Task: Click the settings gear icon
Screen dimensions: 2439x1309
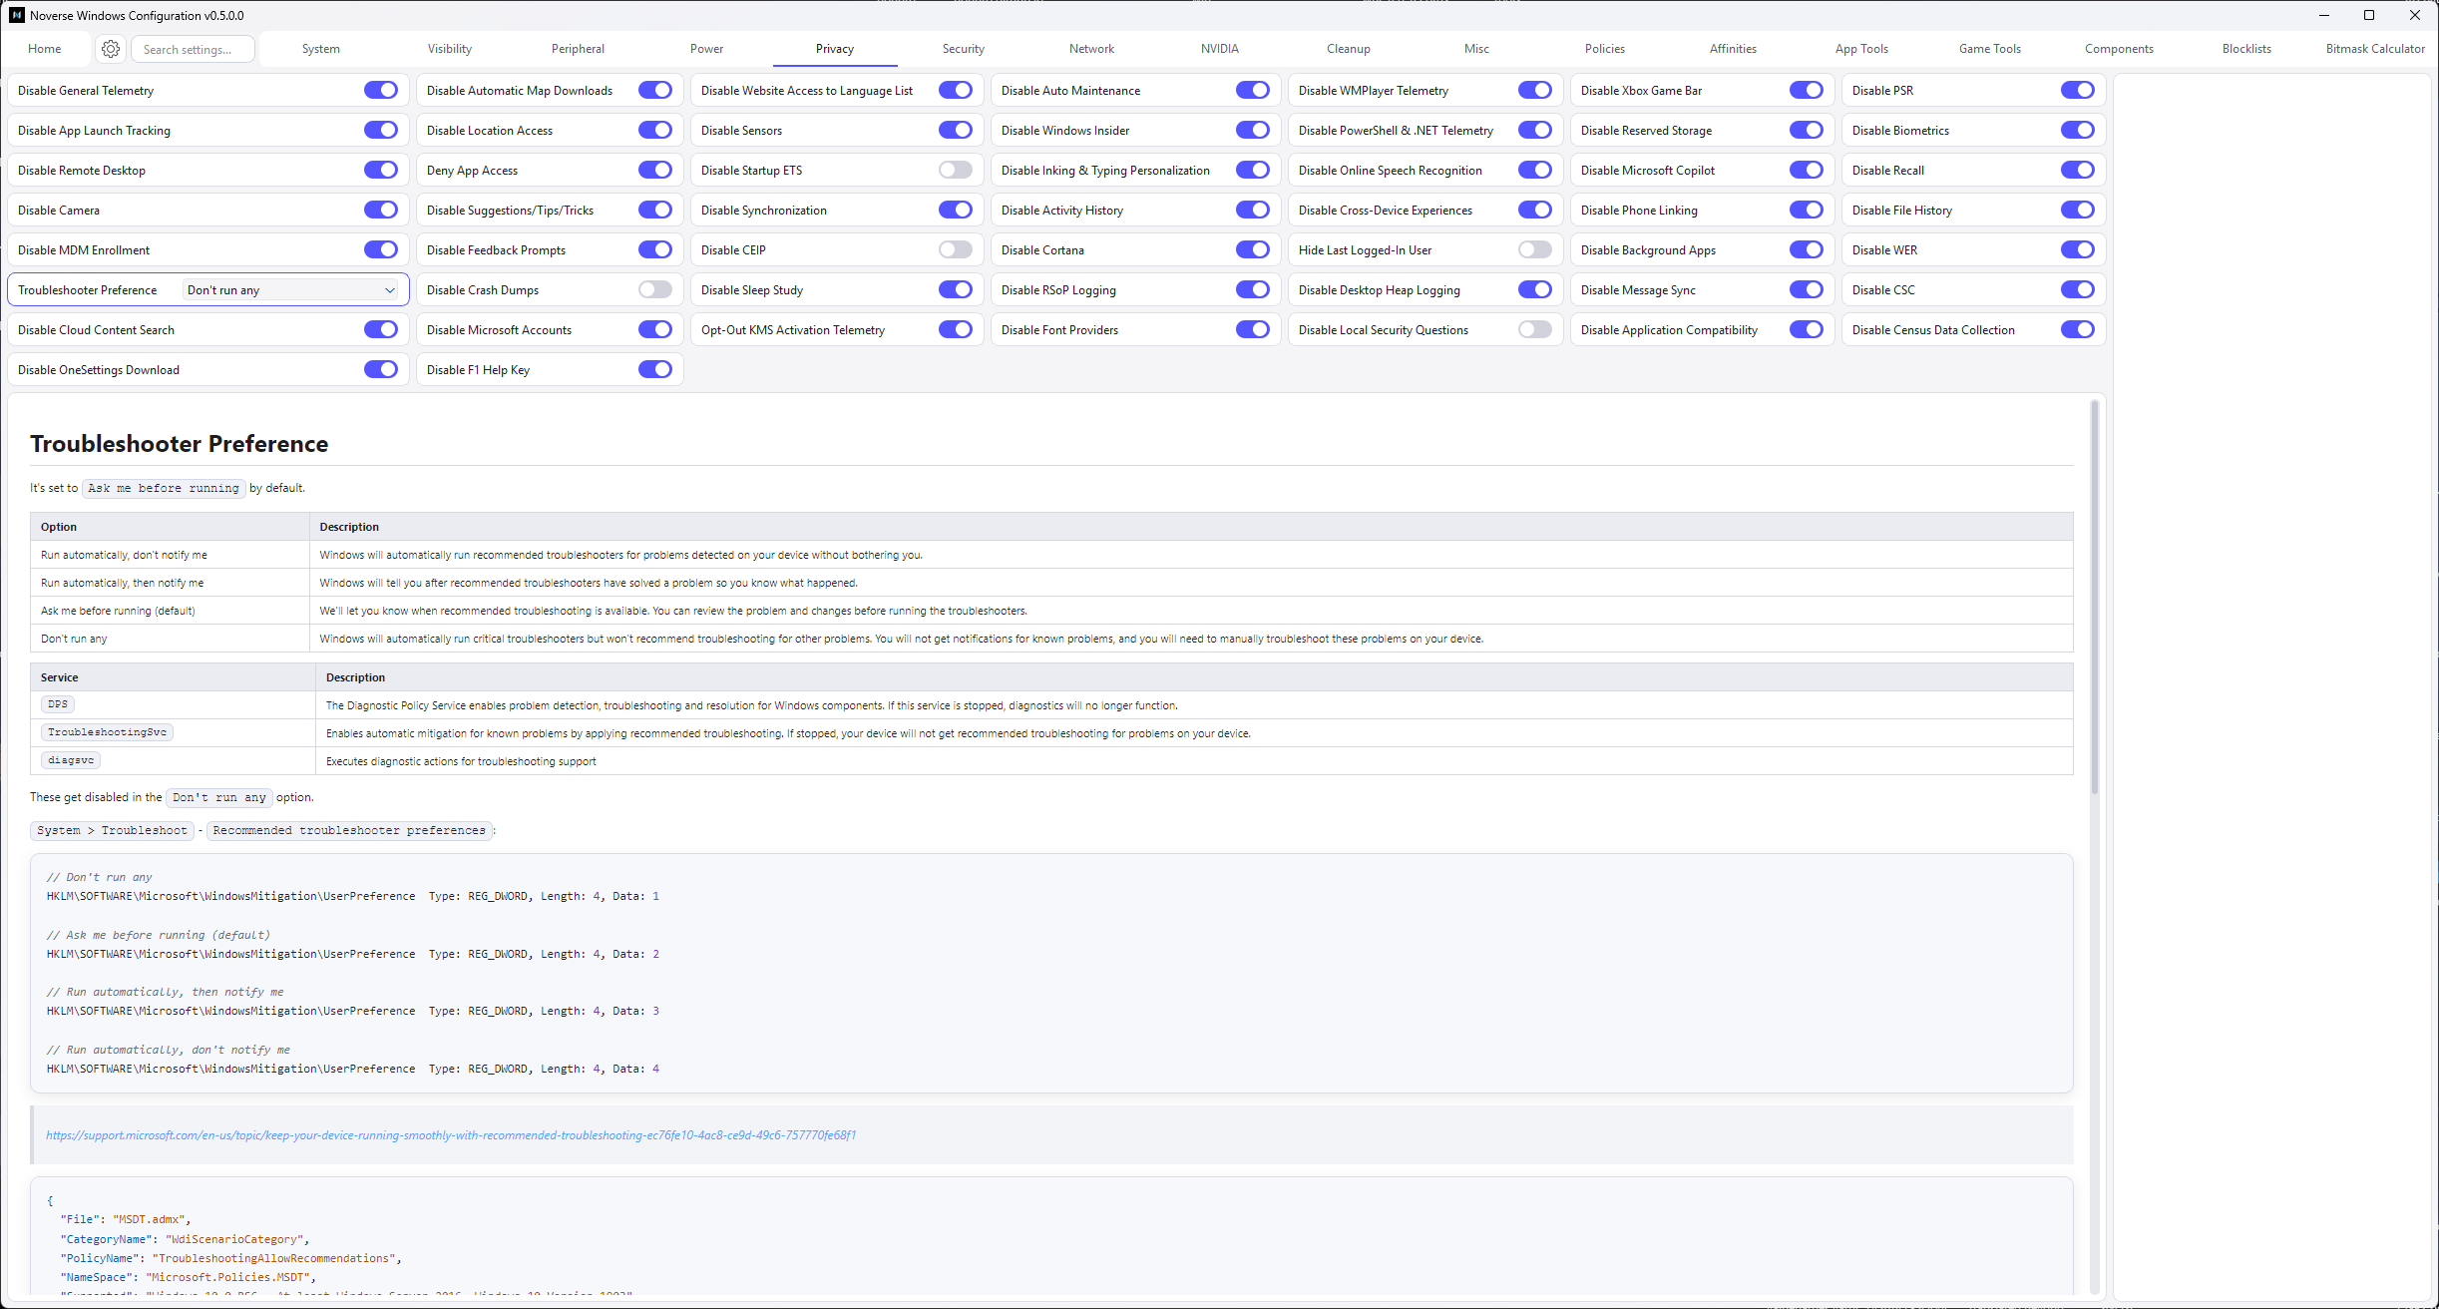Action: point(111,49)
